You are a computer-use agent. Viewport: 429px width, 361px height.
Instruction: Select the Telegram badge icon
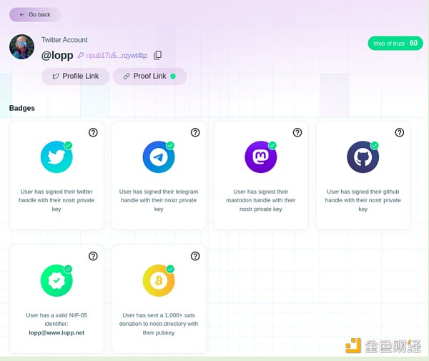158,157
